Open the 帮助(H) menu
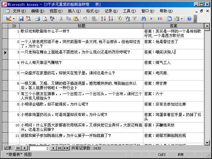Image resolution: width=212 pixels, height=159 pixels. 166,11
